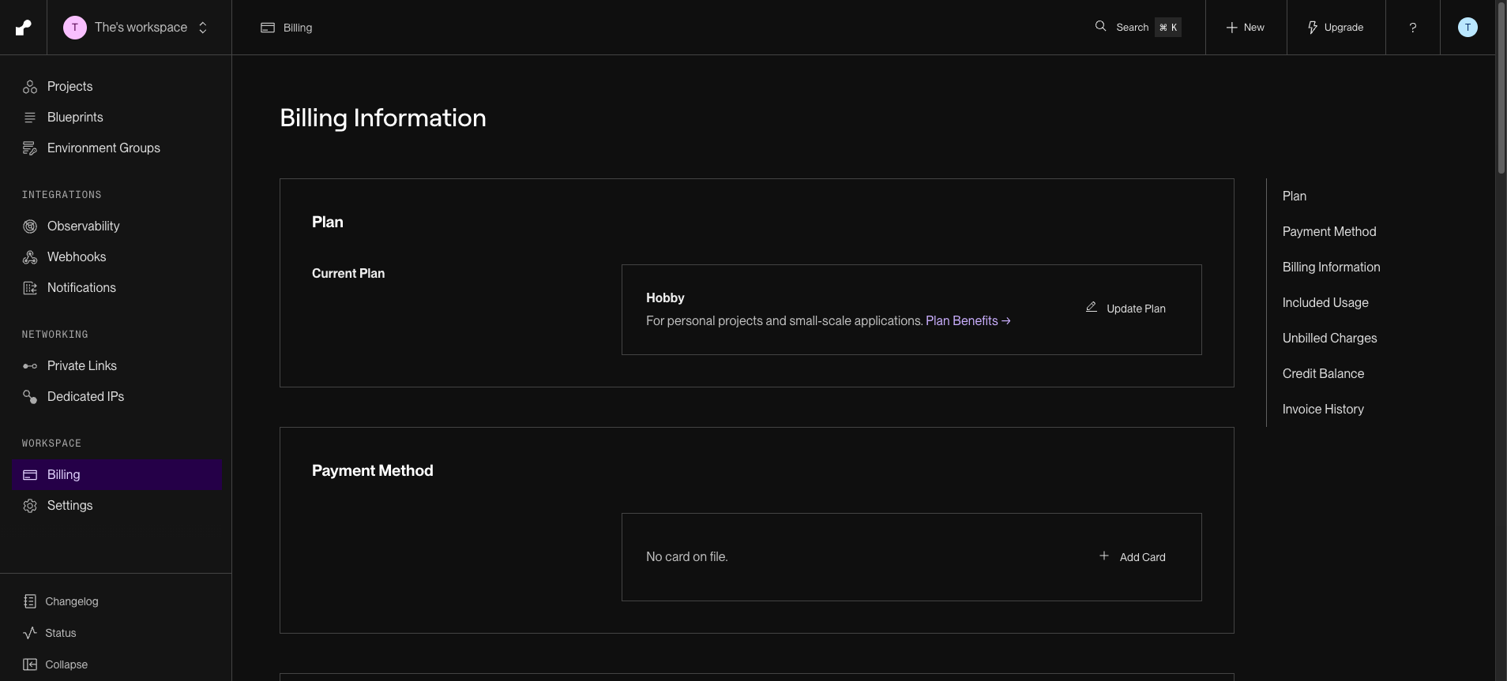Select Included Usage in the section list
Viewport: 1507px width, 681px height.
1325,302
